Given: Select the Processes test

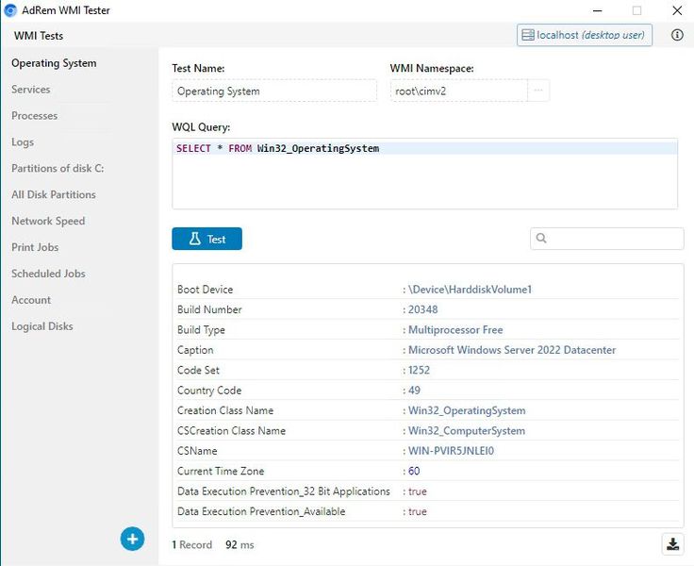Looking at the screenshot, I should [x=35, y=116].
